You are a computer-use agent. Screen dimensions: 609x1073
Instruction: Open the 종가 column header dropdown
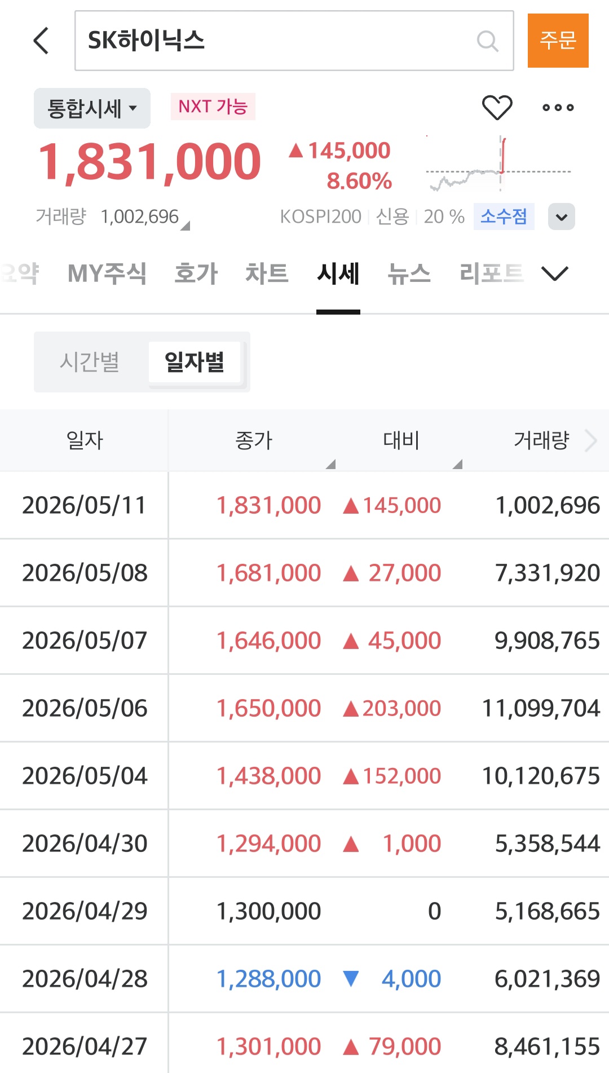[254, 440]
